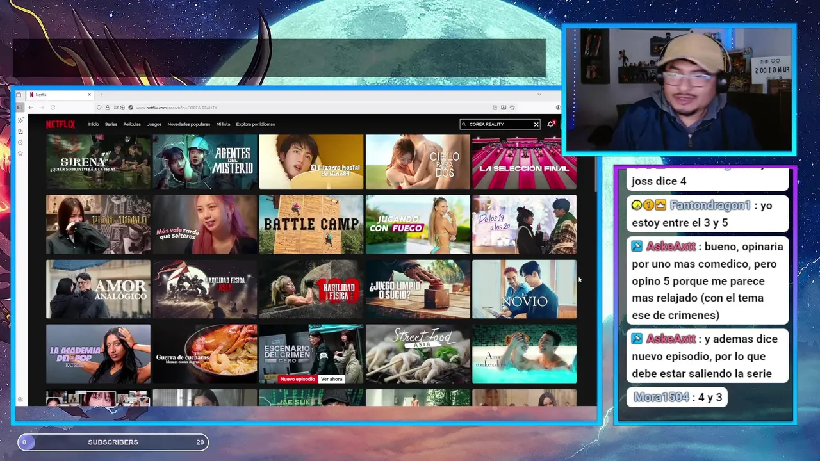820x461 pixels.
Task: Open Habilidad Física Asia thumbnail
Action: pyautogui.click(x=205, y=289)
